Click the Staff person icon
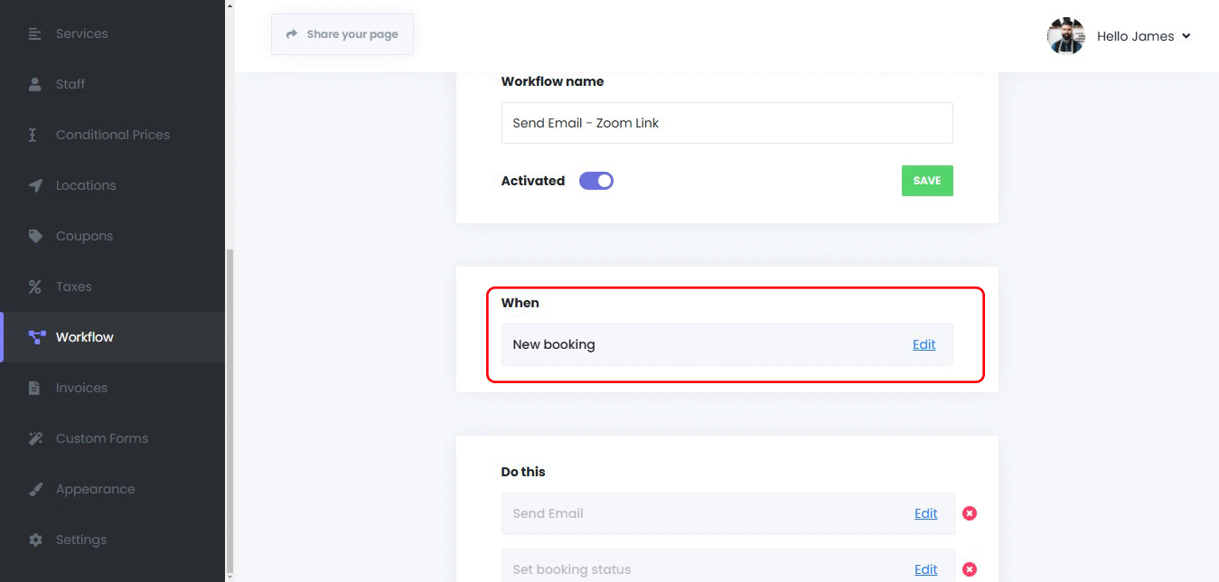 tap(35, 84)
